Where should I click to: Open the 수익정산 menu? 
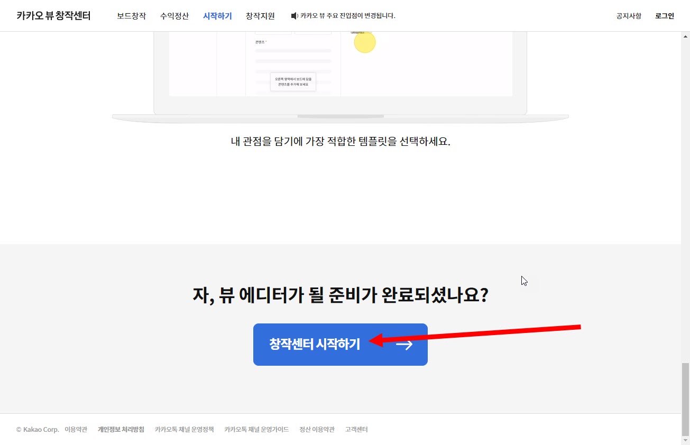pos(174,16)
